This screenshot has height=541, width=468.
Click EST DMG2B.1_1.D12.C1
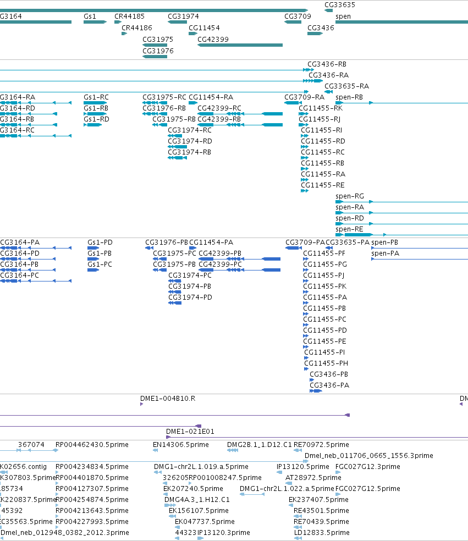[259, 445]
